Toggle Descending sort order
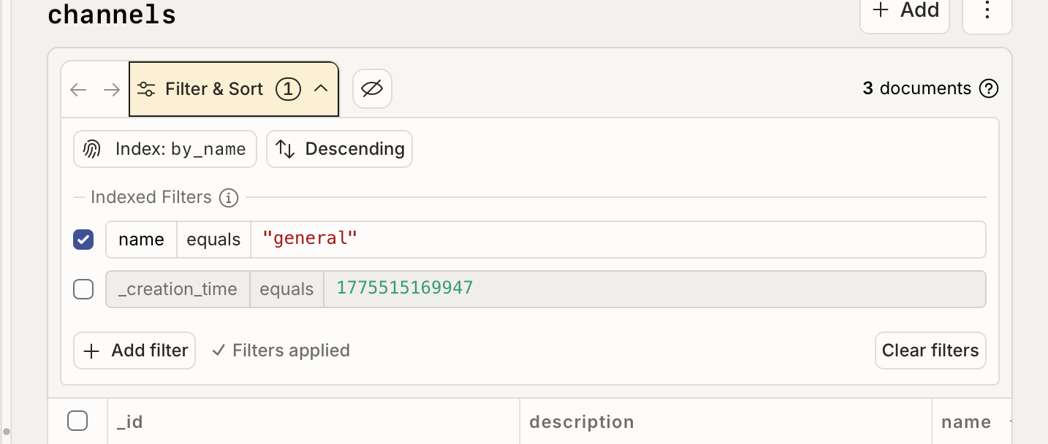The height and width of the screenshot is (444, 1048). 340,149
